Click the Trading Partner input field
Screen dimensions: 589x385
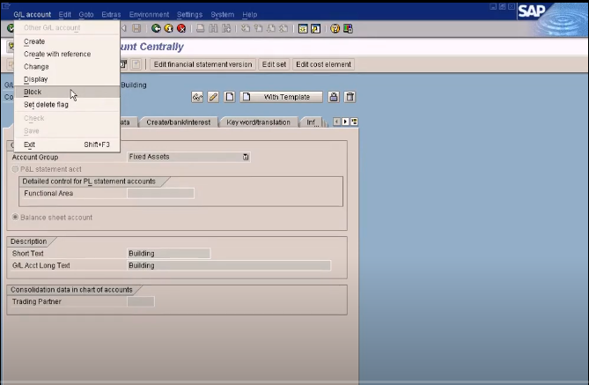click(x=141, y=301)
